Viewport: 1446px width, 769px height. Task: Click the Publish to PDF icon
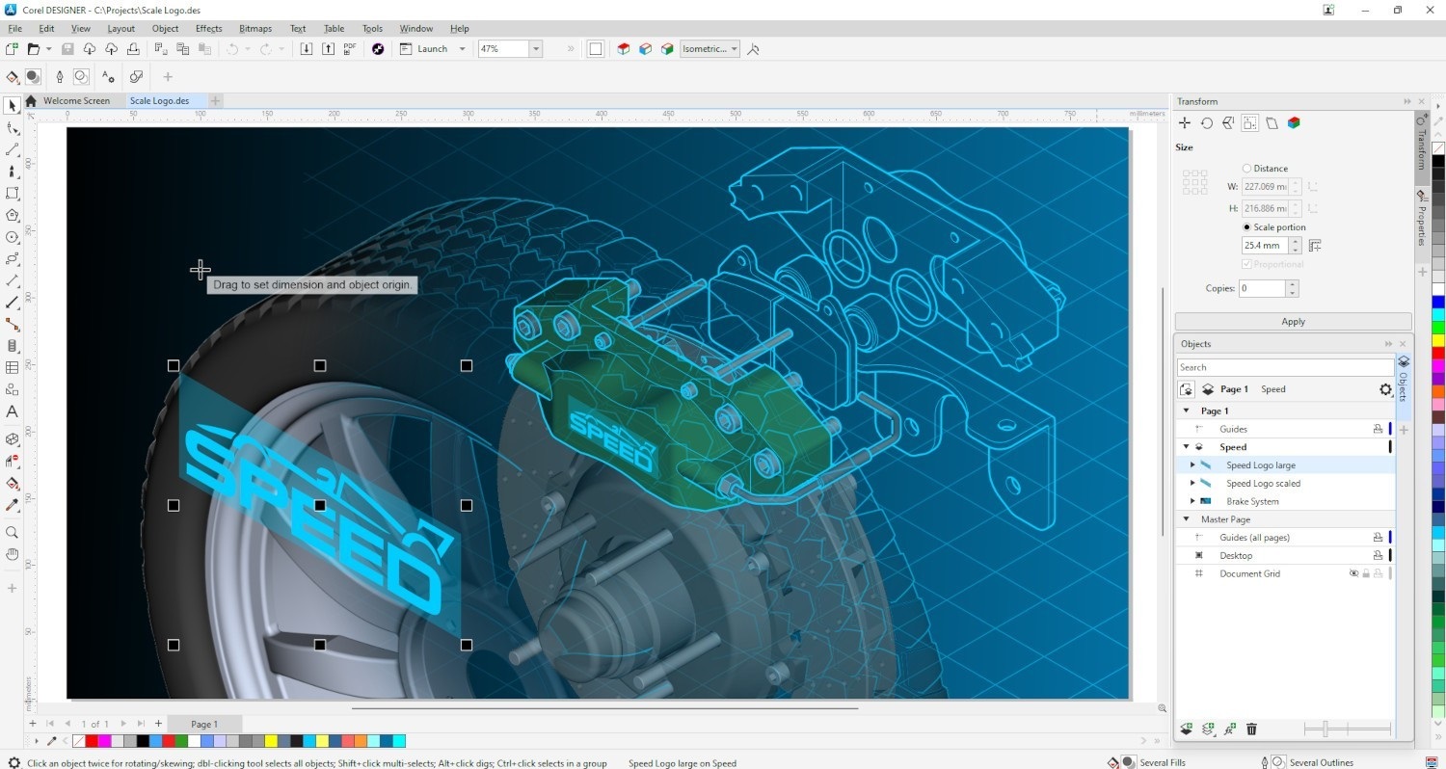pos(350,49)
